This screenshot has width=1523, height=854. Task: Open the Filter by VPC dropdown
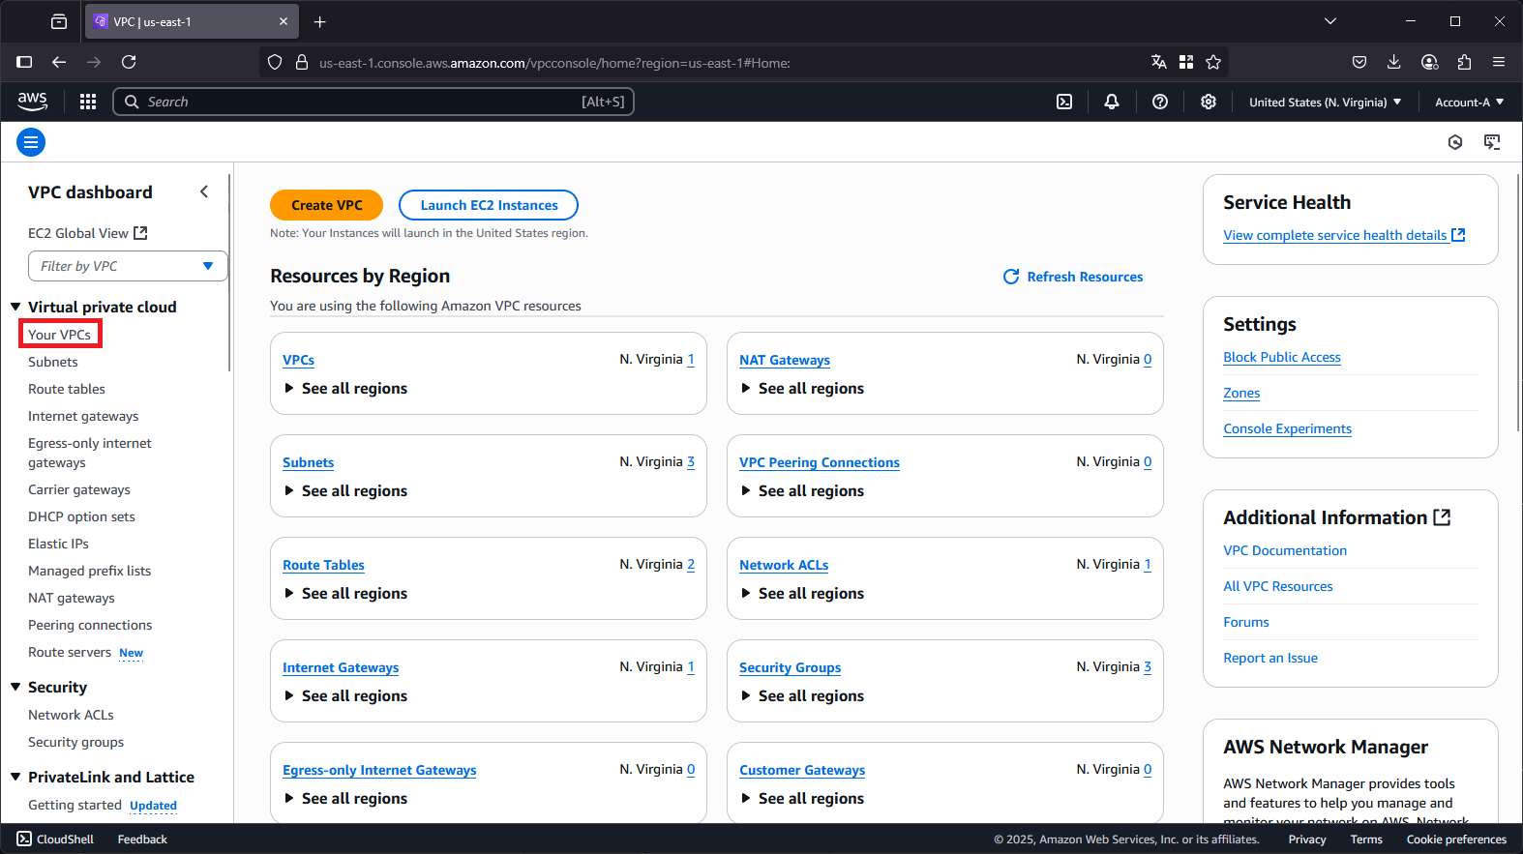128,266
